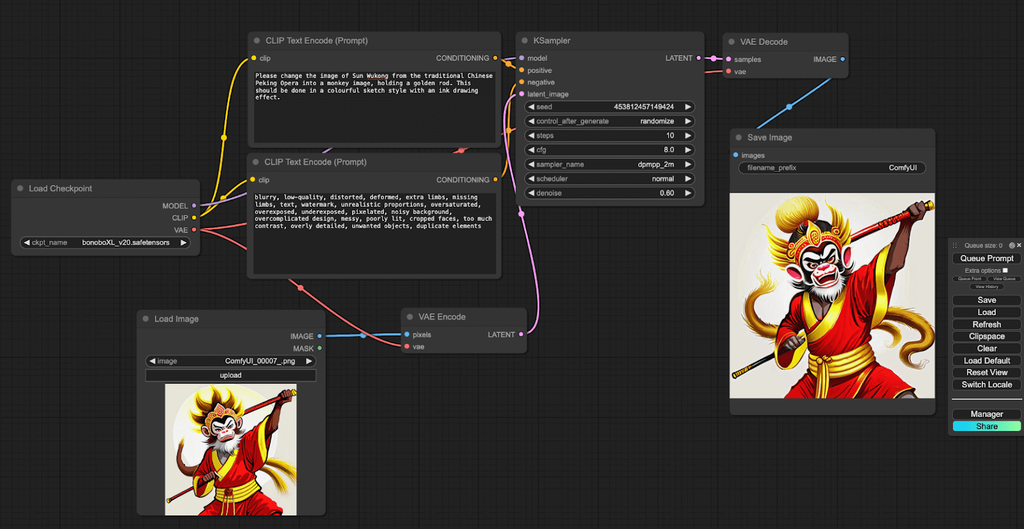Collapse the Load Checkpoint node via its title dot
Screen dimensions: 1024x529
click(20, 188)
